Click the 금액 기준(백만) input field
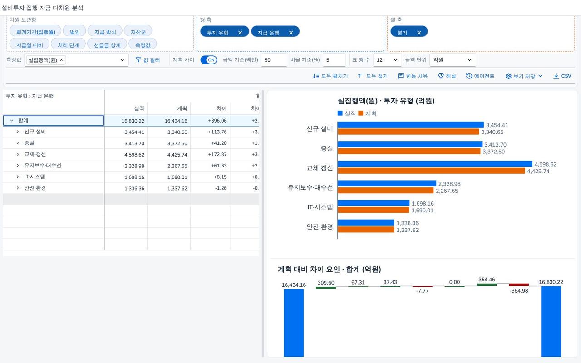 274,60
